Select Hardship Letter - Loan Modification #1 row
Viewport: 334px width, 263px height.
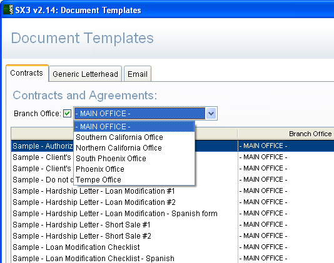[x=173, y=191]
